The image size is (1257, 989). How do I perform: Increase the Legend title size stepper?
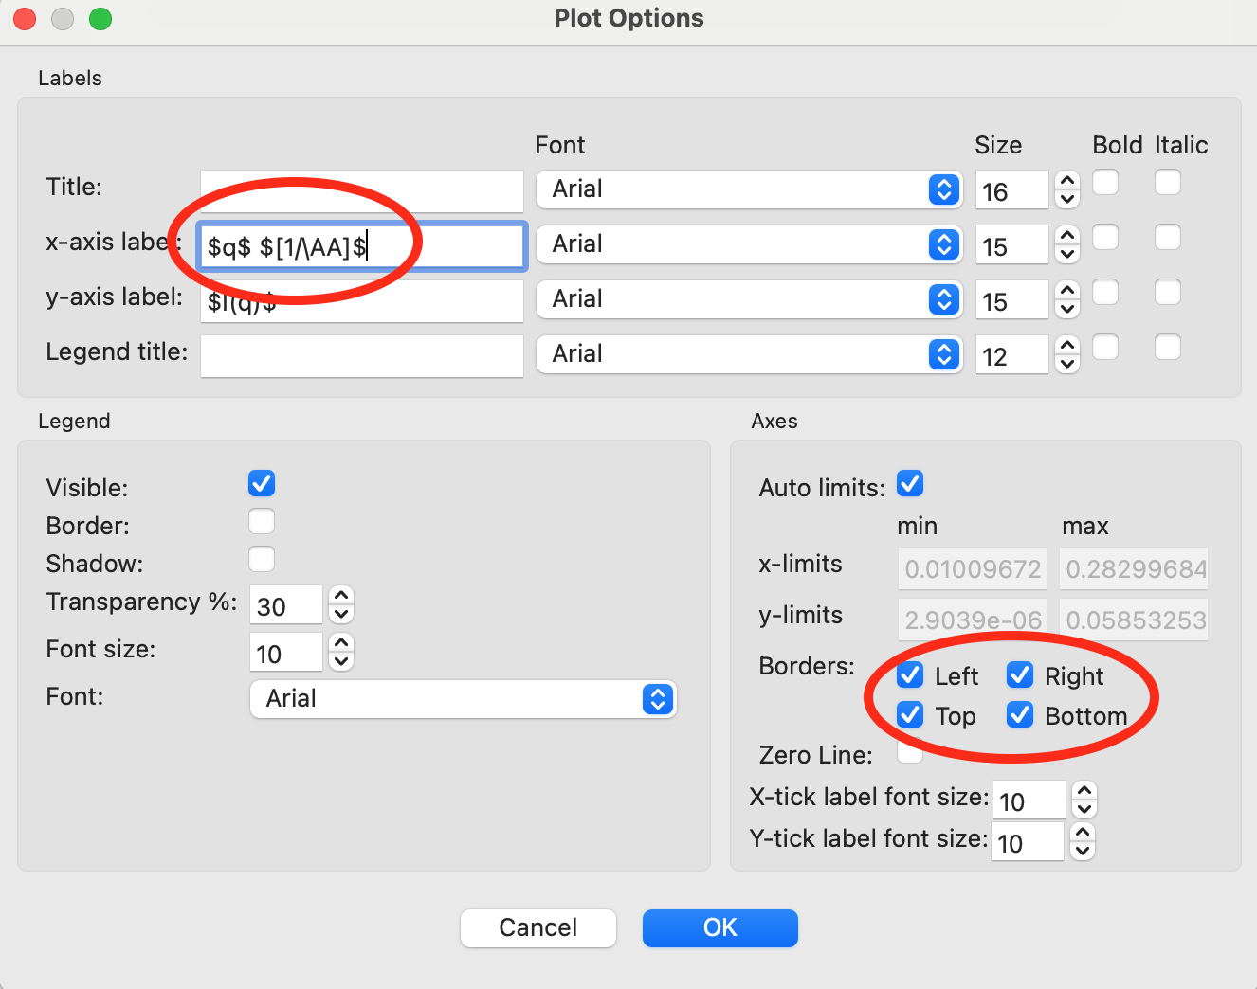pyautogui.click(x=1067, y=346)
